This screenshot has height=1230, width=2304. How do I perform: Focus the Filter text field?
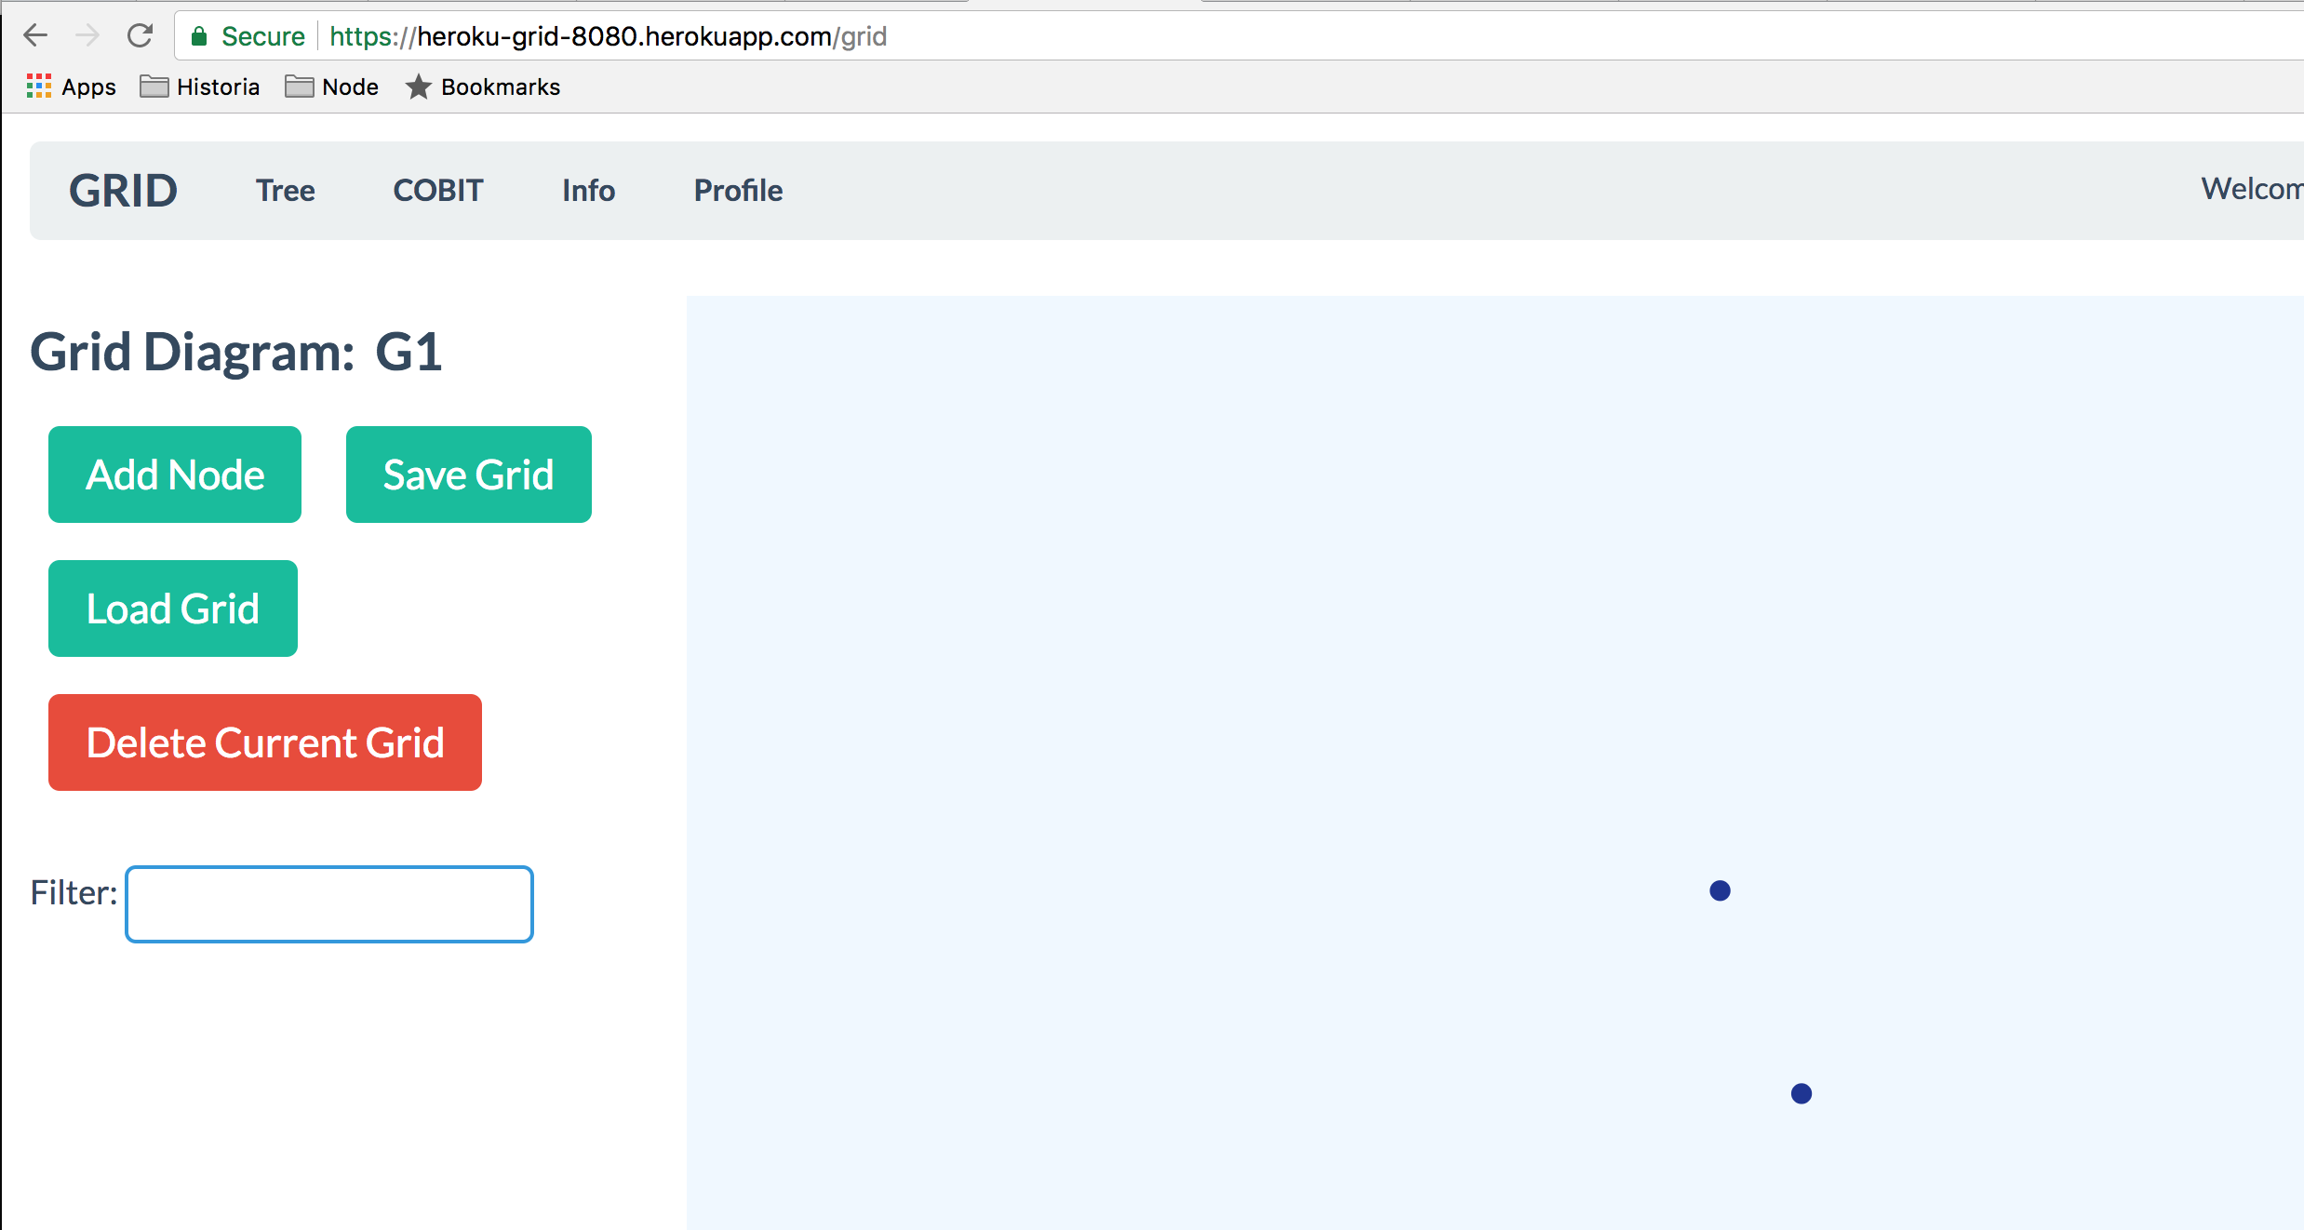[x=329, y=904]
